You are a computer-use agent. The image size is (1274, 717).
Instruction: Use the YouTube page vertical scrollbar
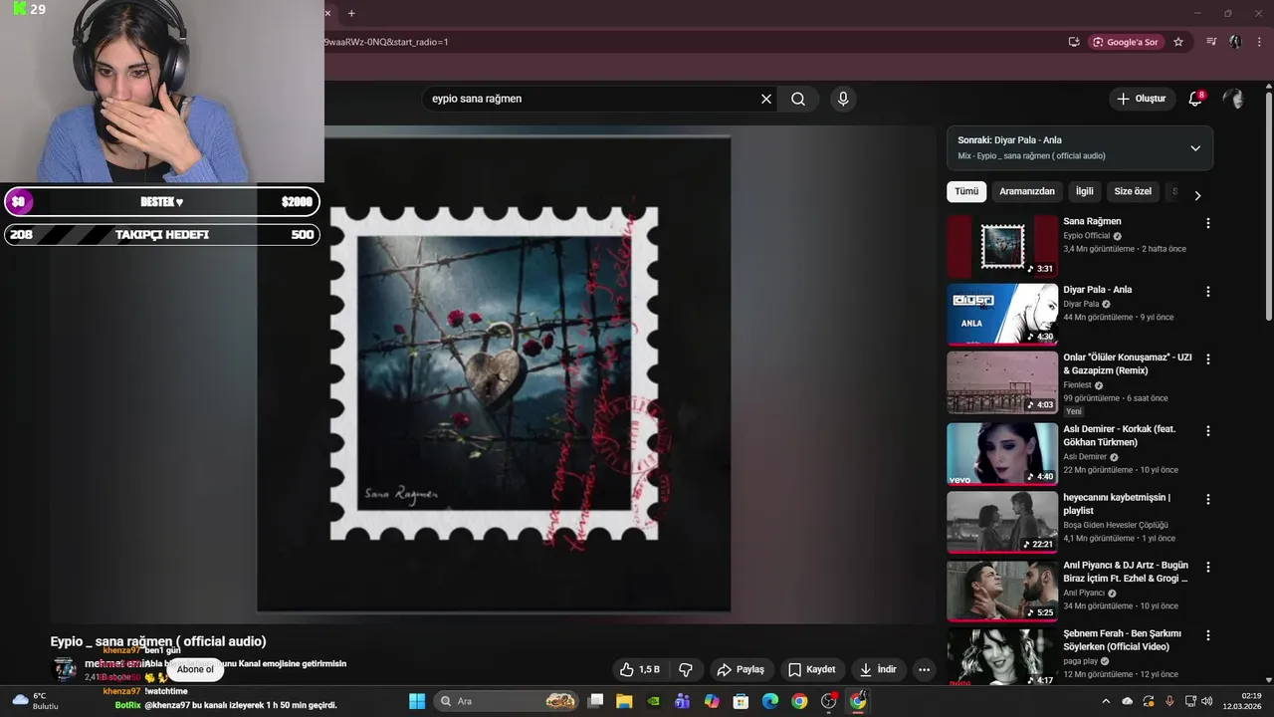1268,204
